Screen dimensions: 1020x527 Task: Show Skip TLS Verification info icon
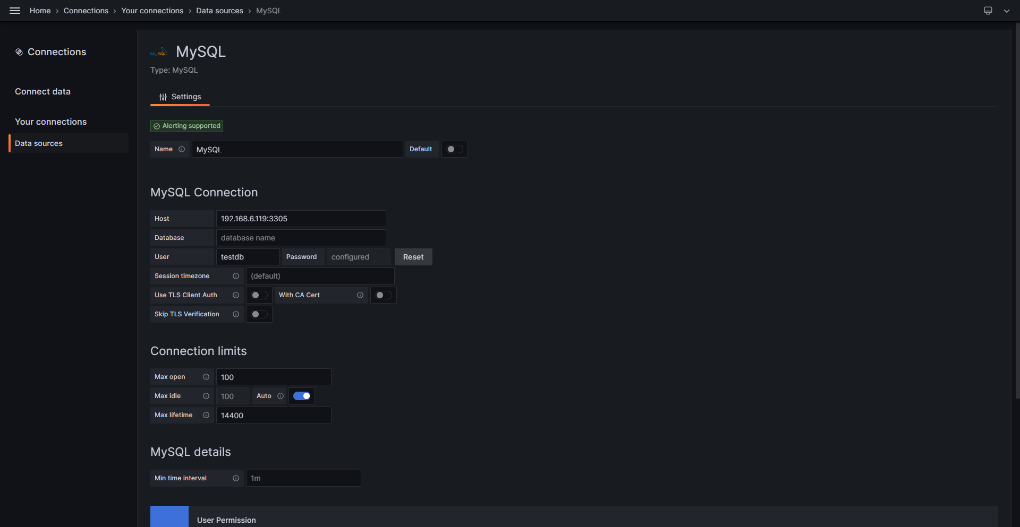click(236, 314)
